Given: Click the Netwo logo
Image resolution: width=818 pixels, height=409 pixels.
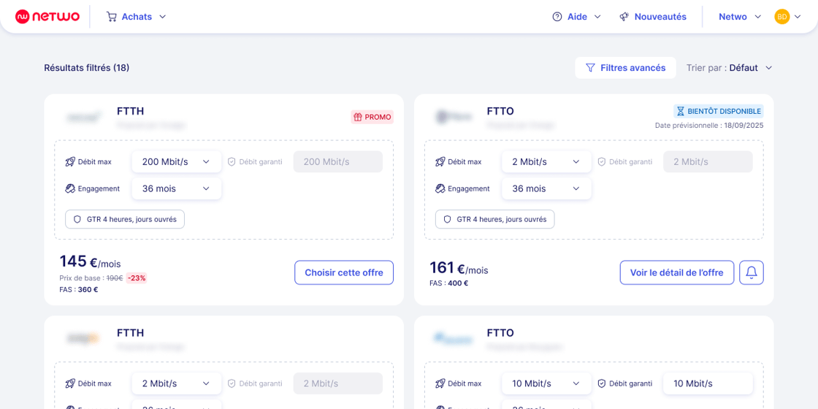Looking at the screenshot, I should [x=47, y=16].
